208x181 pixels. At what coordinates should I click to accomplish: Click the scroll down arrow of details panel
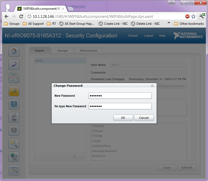coord(194,159)
